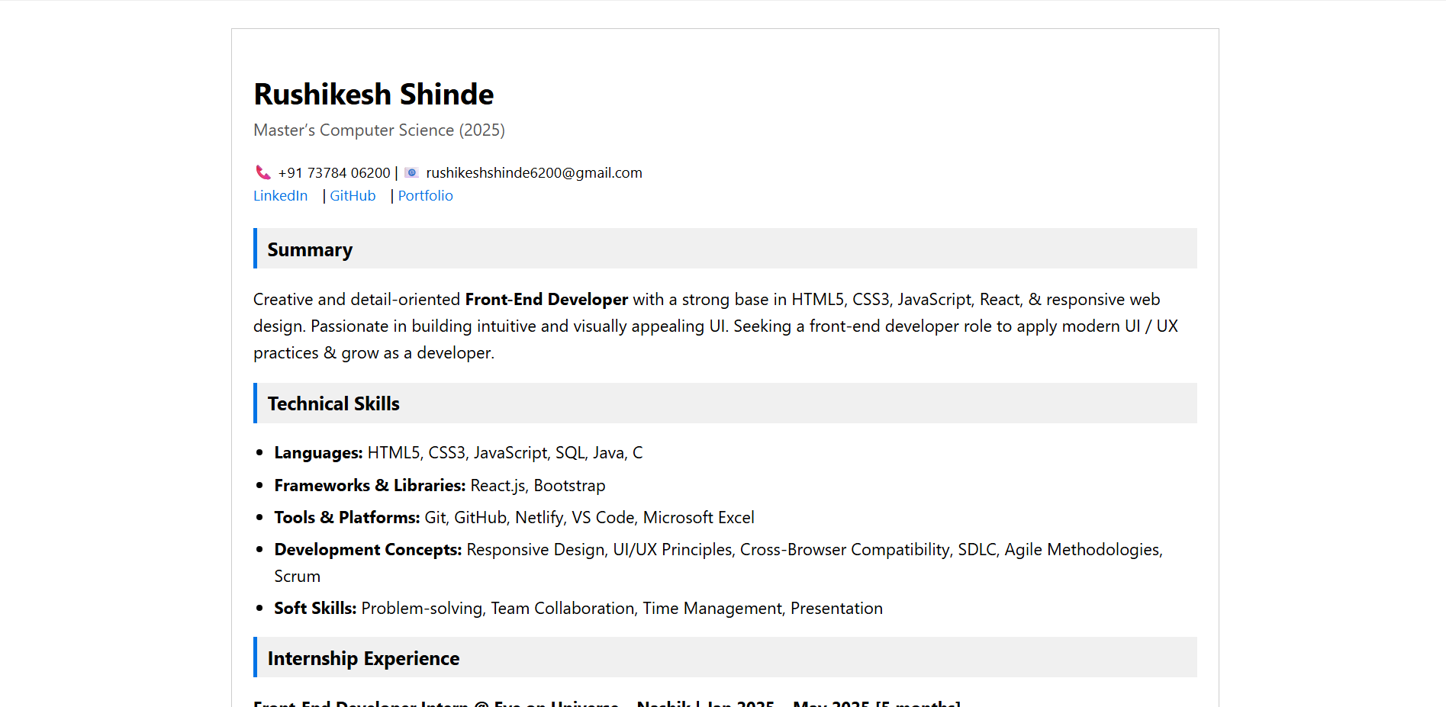
Task: Click the rushikeshshinde6200@gmail.com email address
Action: click(533, 173)
